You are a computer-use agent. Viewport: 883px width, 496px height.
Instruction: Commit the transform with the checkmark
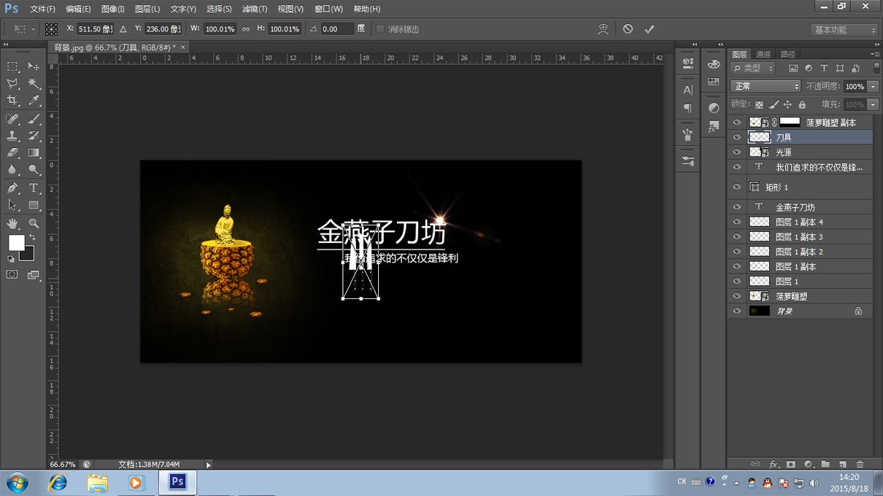(649, 29)
